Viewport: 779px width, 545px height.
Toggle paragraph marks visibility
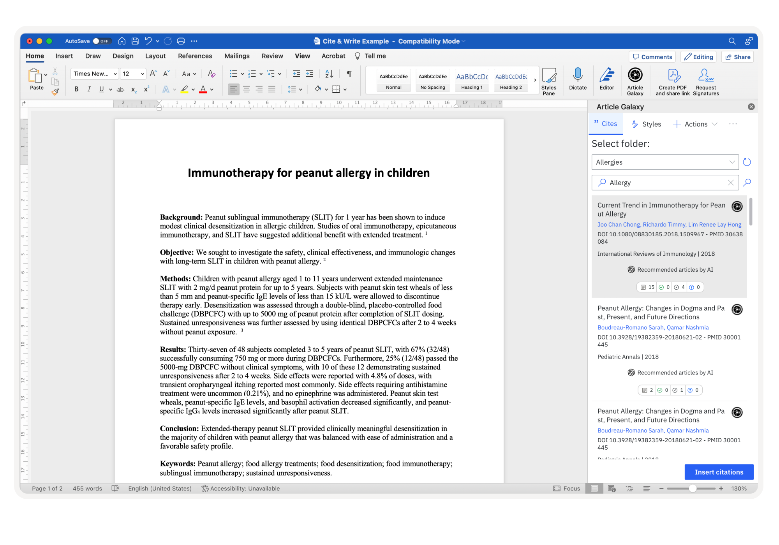pyautogui.click(x=349, y=74)
